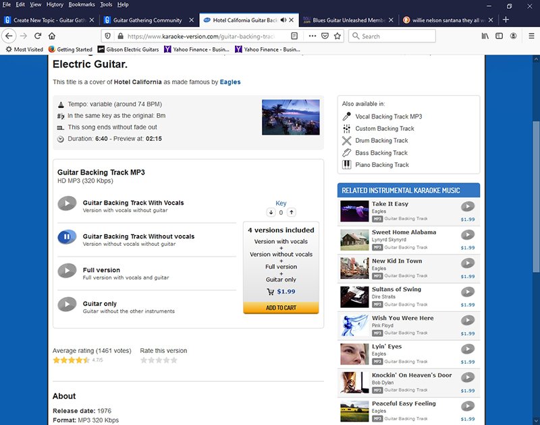540x425 pixels.
Task: Show the sidebars panel
Action: (x=499, y=36)
